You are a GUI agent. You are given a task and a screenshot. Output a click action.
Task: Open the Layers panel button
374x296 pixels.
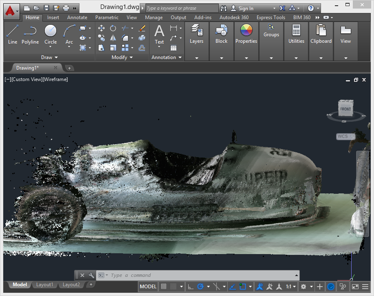[x=196, y=34]
